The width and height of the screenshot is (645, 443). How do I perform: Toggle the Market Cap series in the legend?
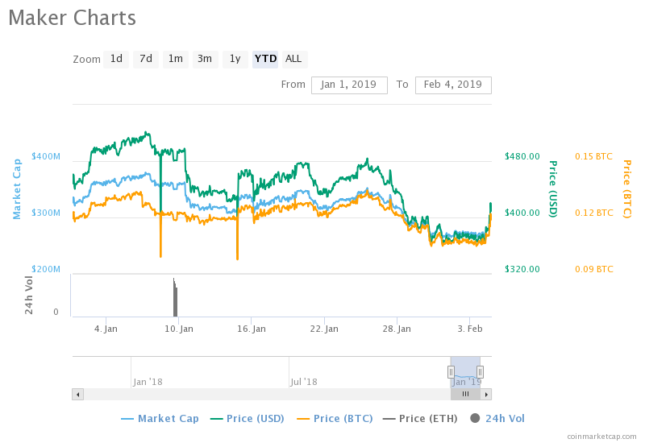[x=160, y=418]
